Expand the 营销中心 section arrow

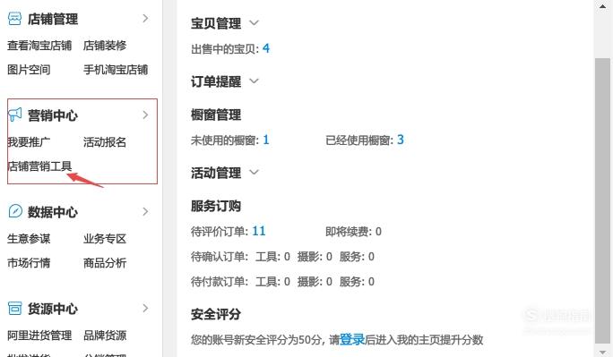(x=145, y=115)
